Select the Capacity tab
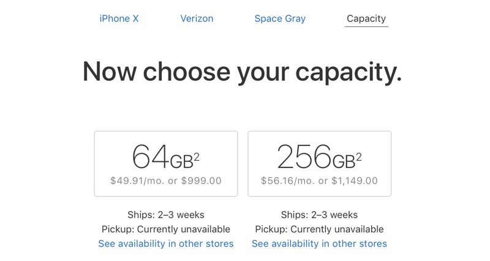Viewport: 490px width, 261px height. 366,18
